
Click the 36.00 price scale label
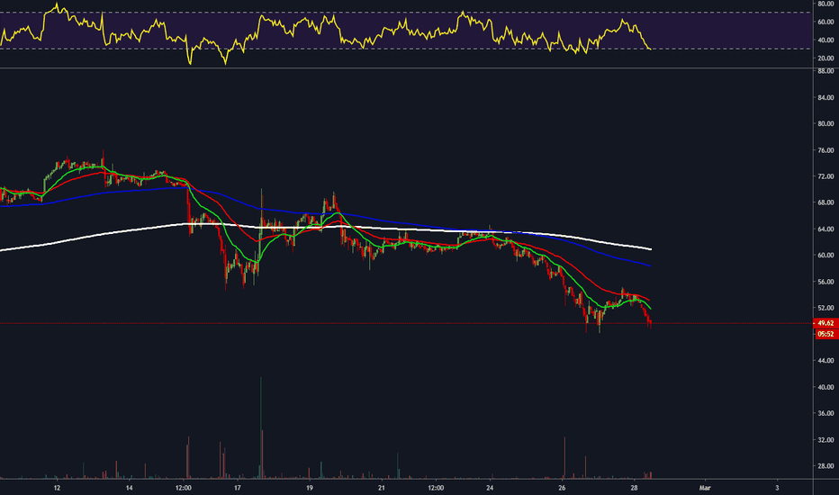(825, 414)
